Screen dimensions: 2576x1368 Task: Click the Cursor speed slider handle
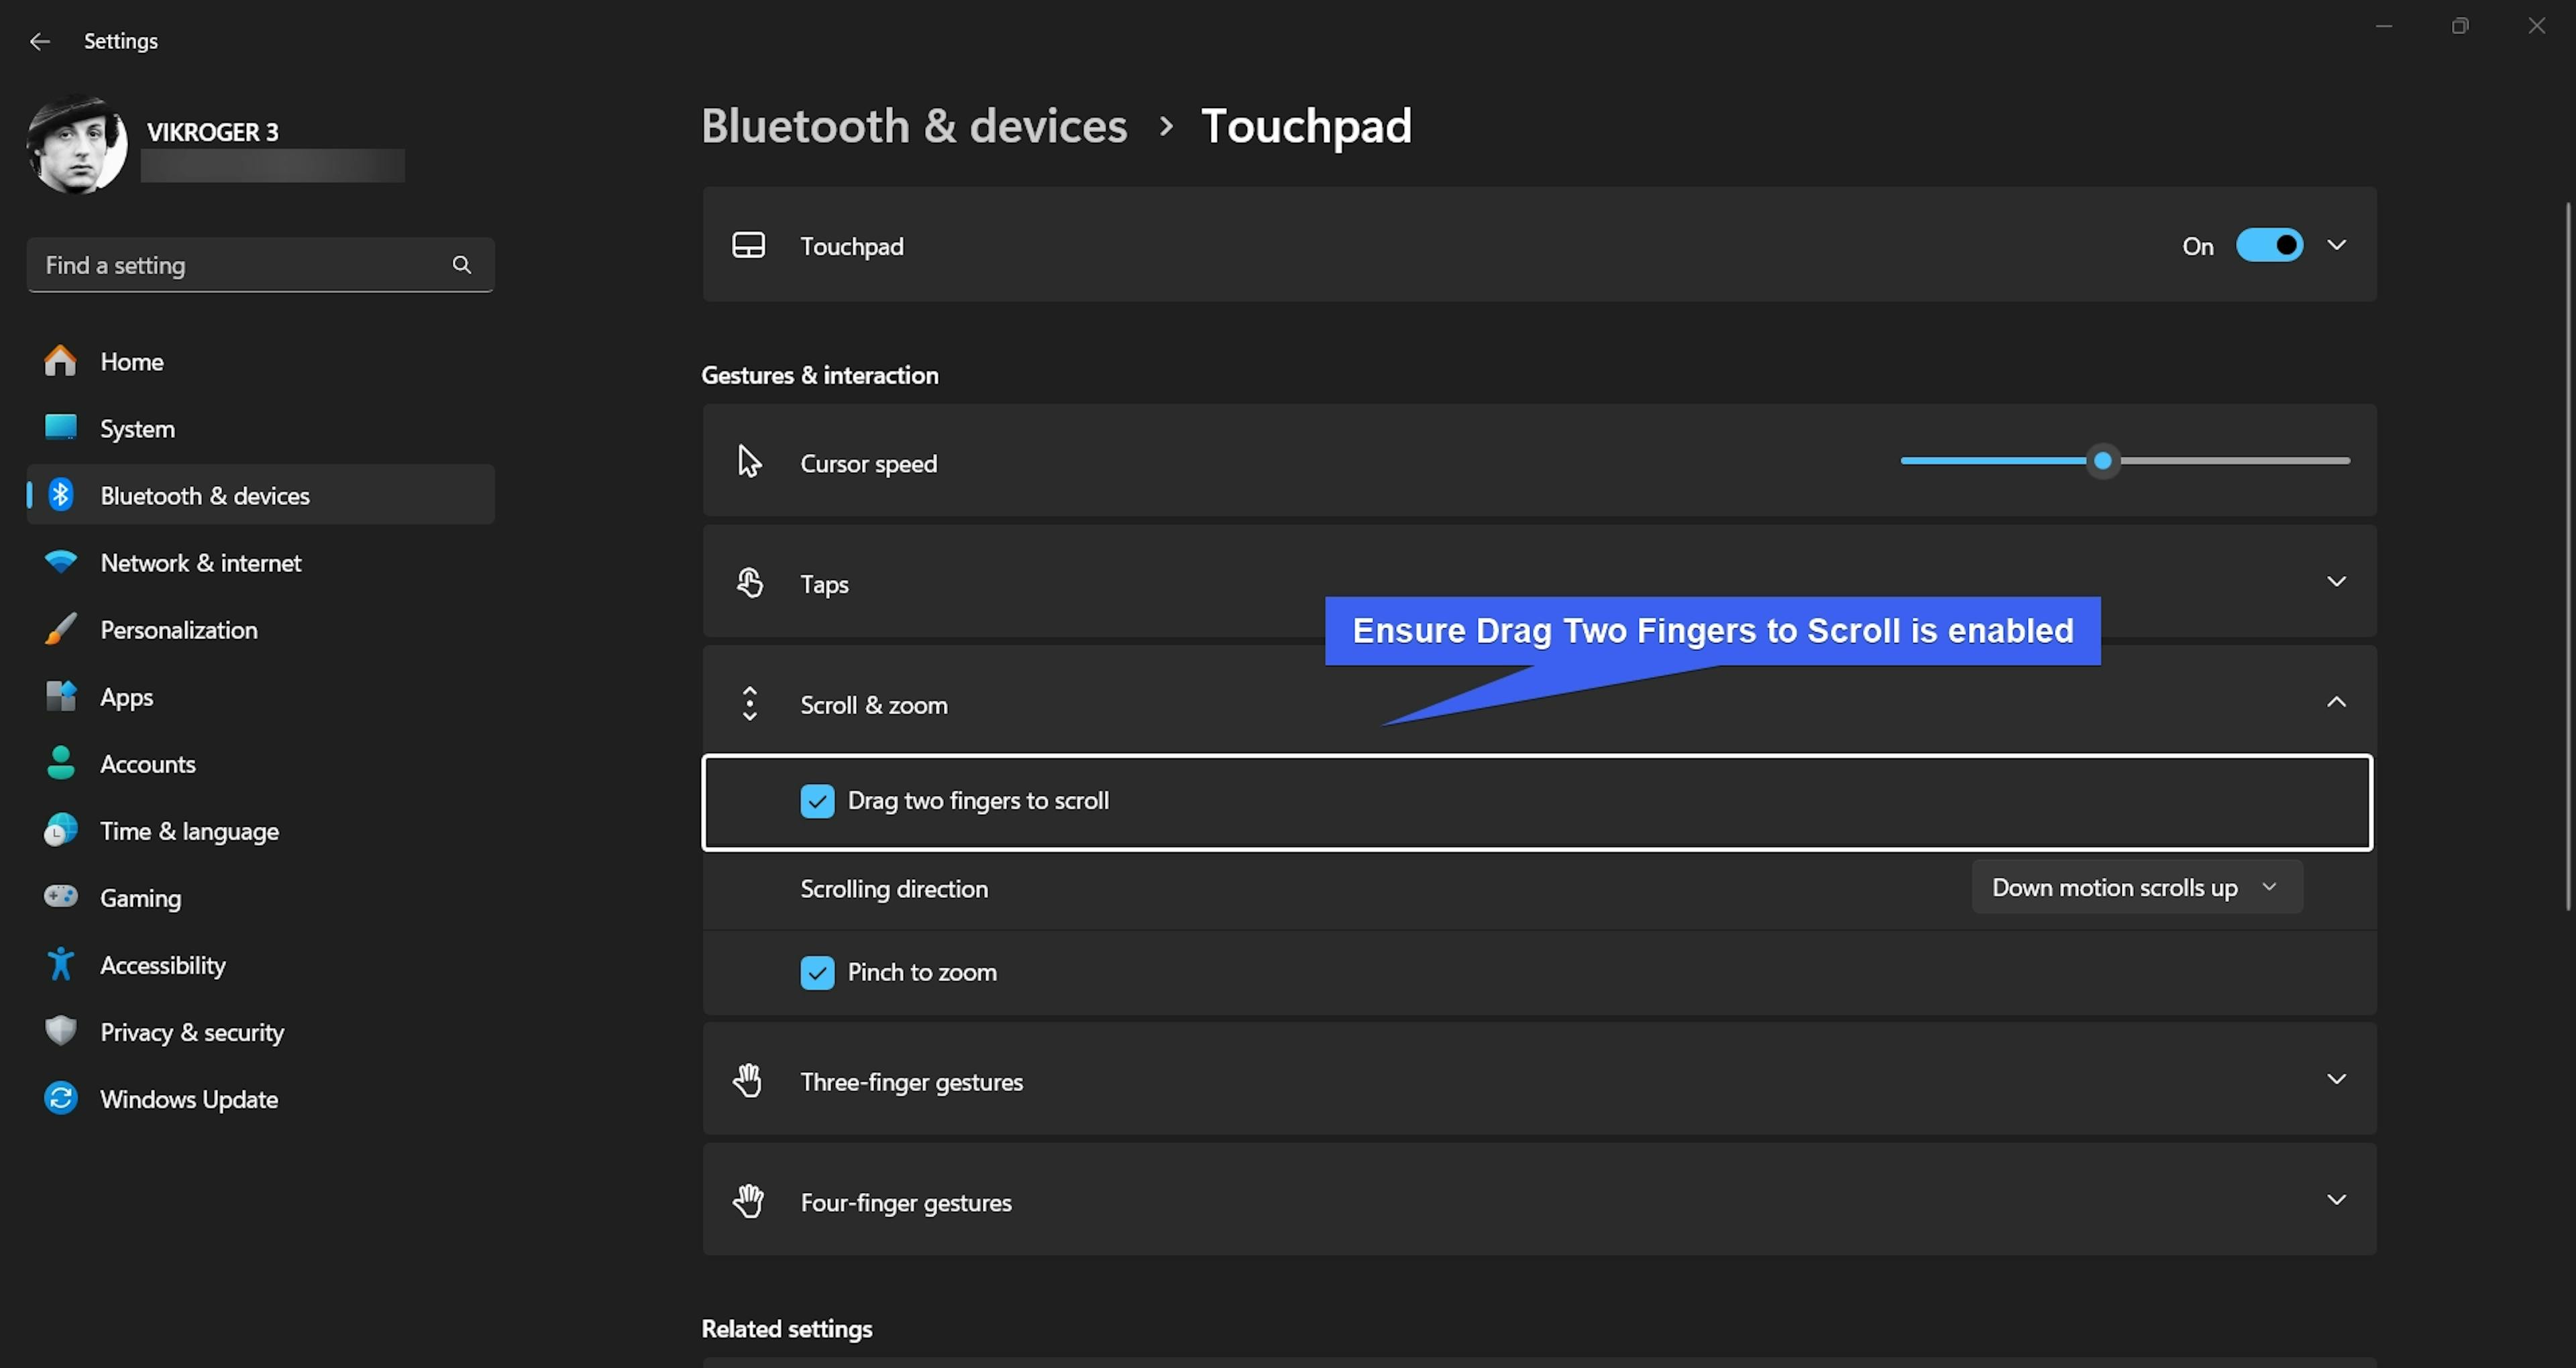pos(2103,461)
